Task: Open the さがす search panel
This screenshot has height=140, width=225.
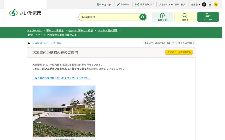Action: pyautogui.click(x=185, y=17)
